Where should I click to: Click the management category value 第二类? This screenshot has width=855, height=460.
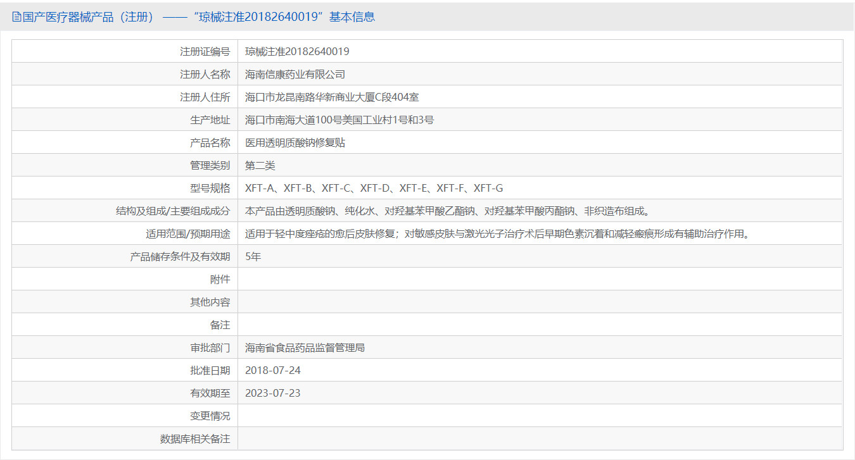click(x=260, y=165)
